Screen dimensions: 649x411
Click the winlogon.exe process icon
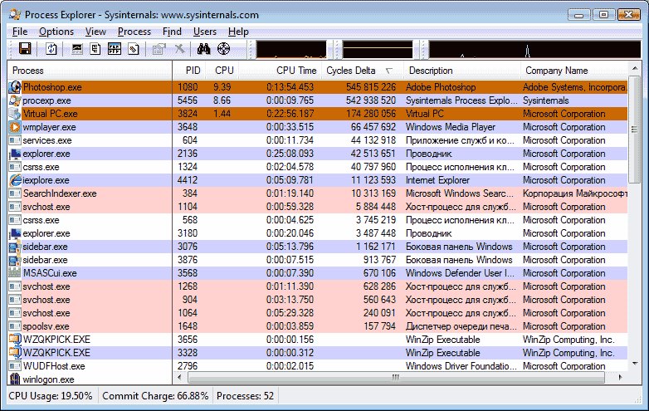15,379
